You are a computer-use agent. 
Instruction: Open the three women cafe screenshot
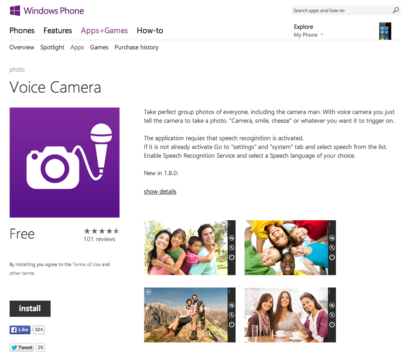coord(290,315)
